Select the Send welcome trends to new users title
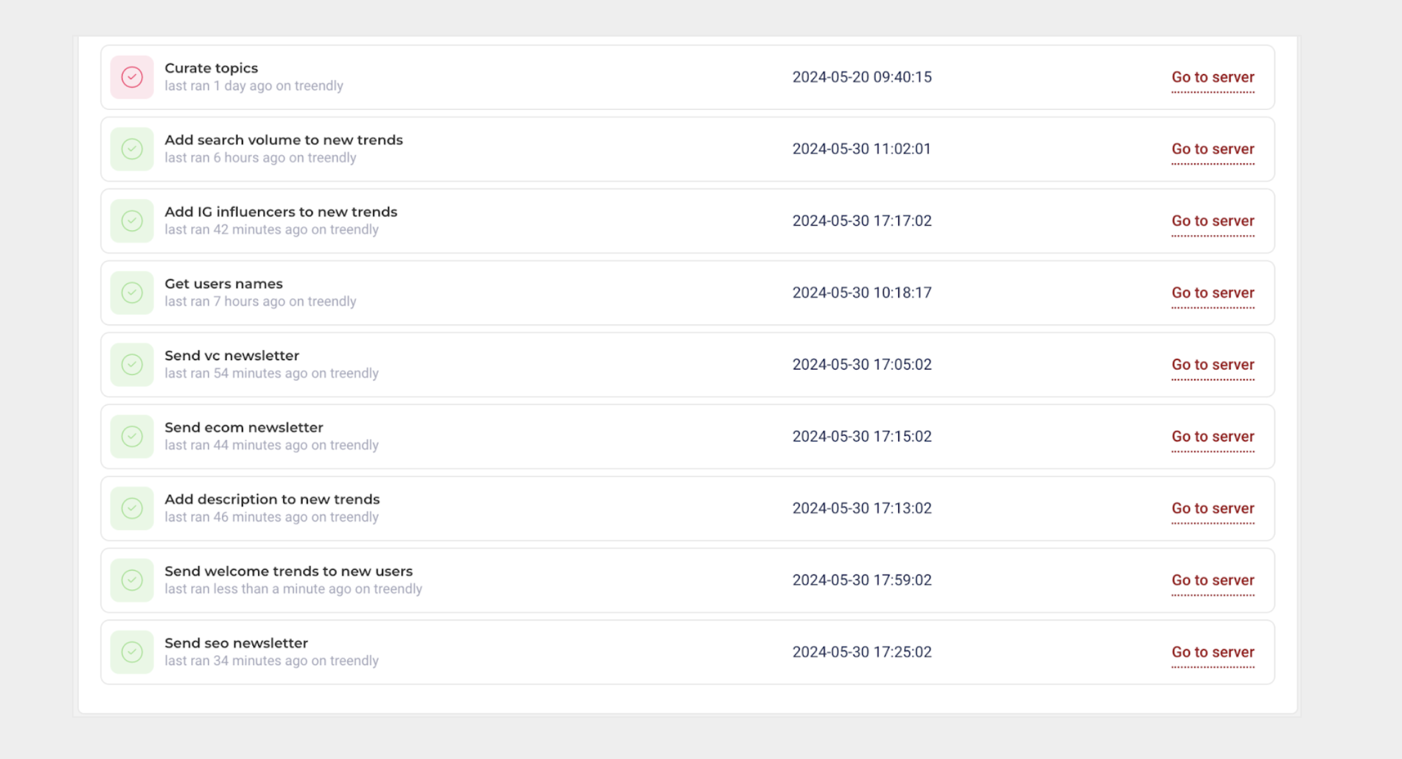The width and height of the screenshot is (1402, 759). [x=289, y=571]
